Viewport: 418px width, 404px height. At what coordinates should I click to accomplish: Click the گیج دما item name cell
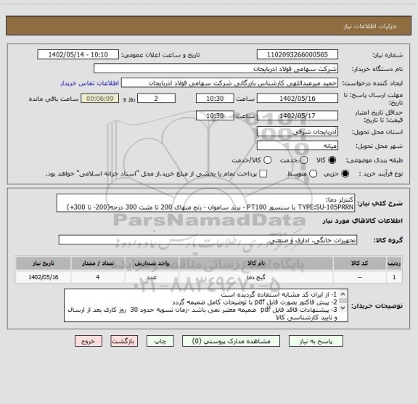tap(256, 277)
